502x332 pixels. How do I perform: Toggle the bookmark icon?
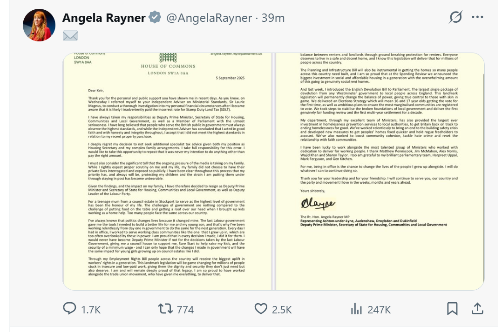452,309
